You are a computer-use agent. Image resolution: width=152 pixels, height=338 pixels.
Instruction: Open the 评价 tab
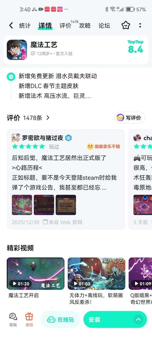[x=65, y=26]
